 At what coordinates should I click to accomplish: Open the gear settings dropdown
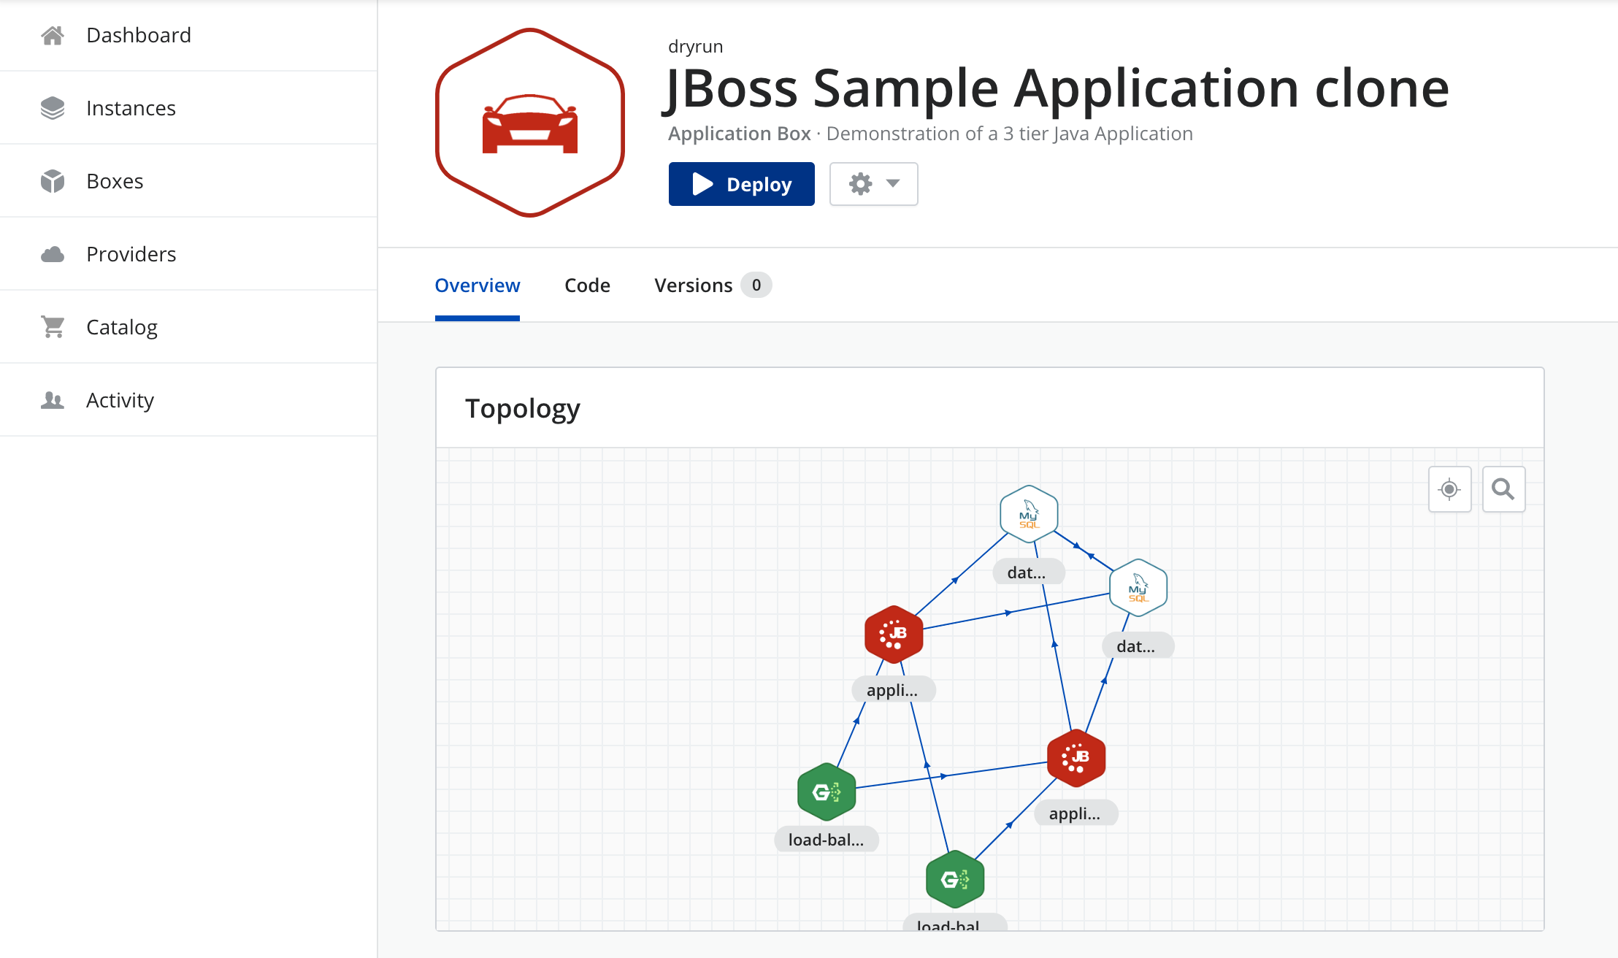point(873,184)
